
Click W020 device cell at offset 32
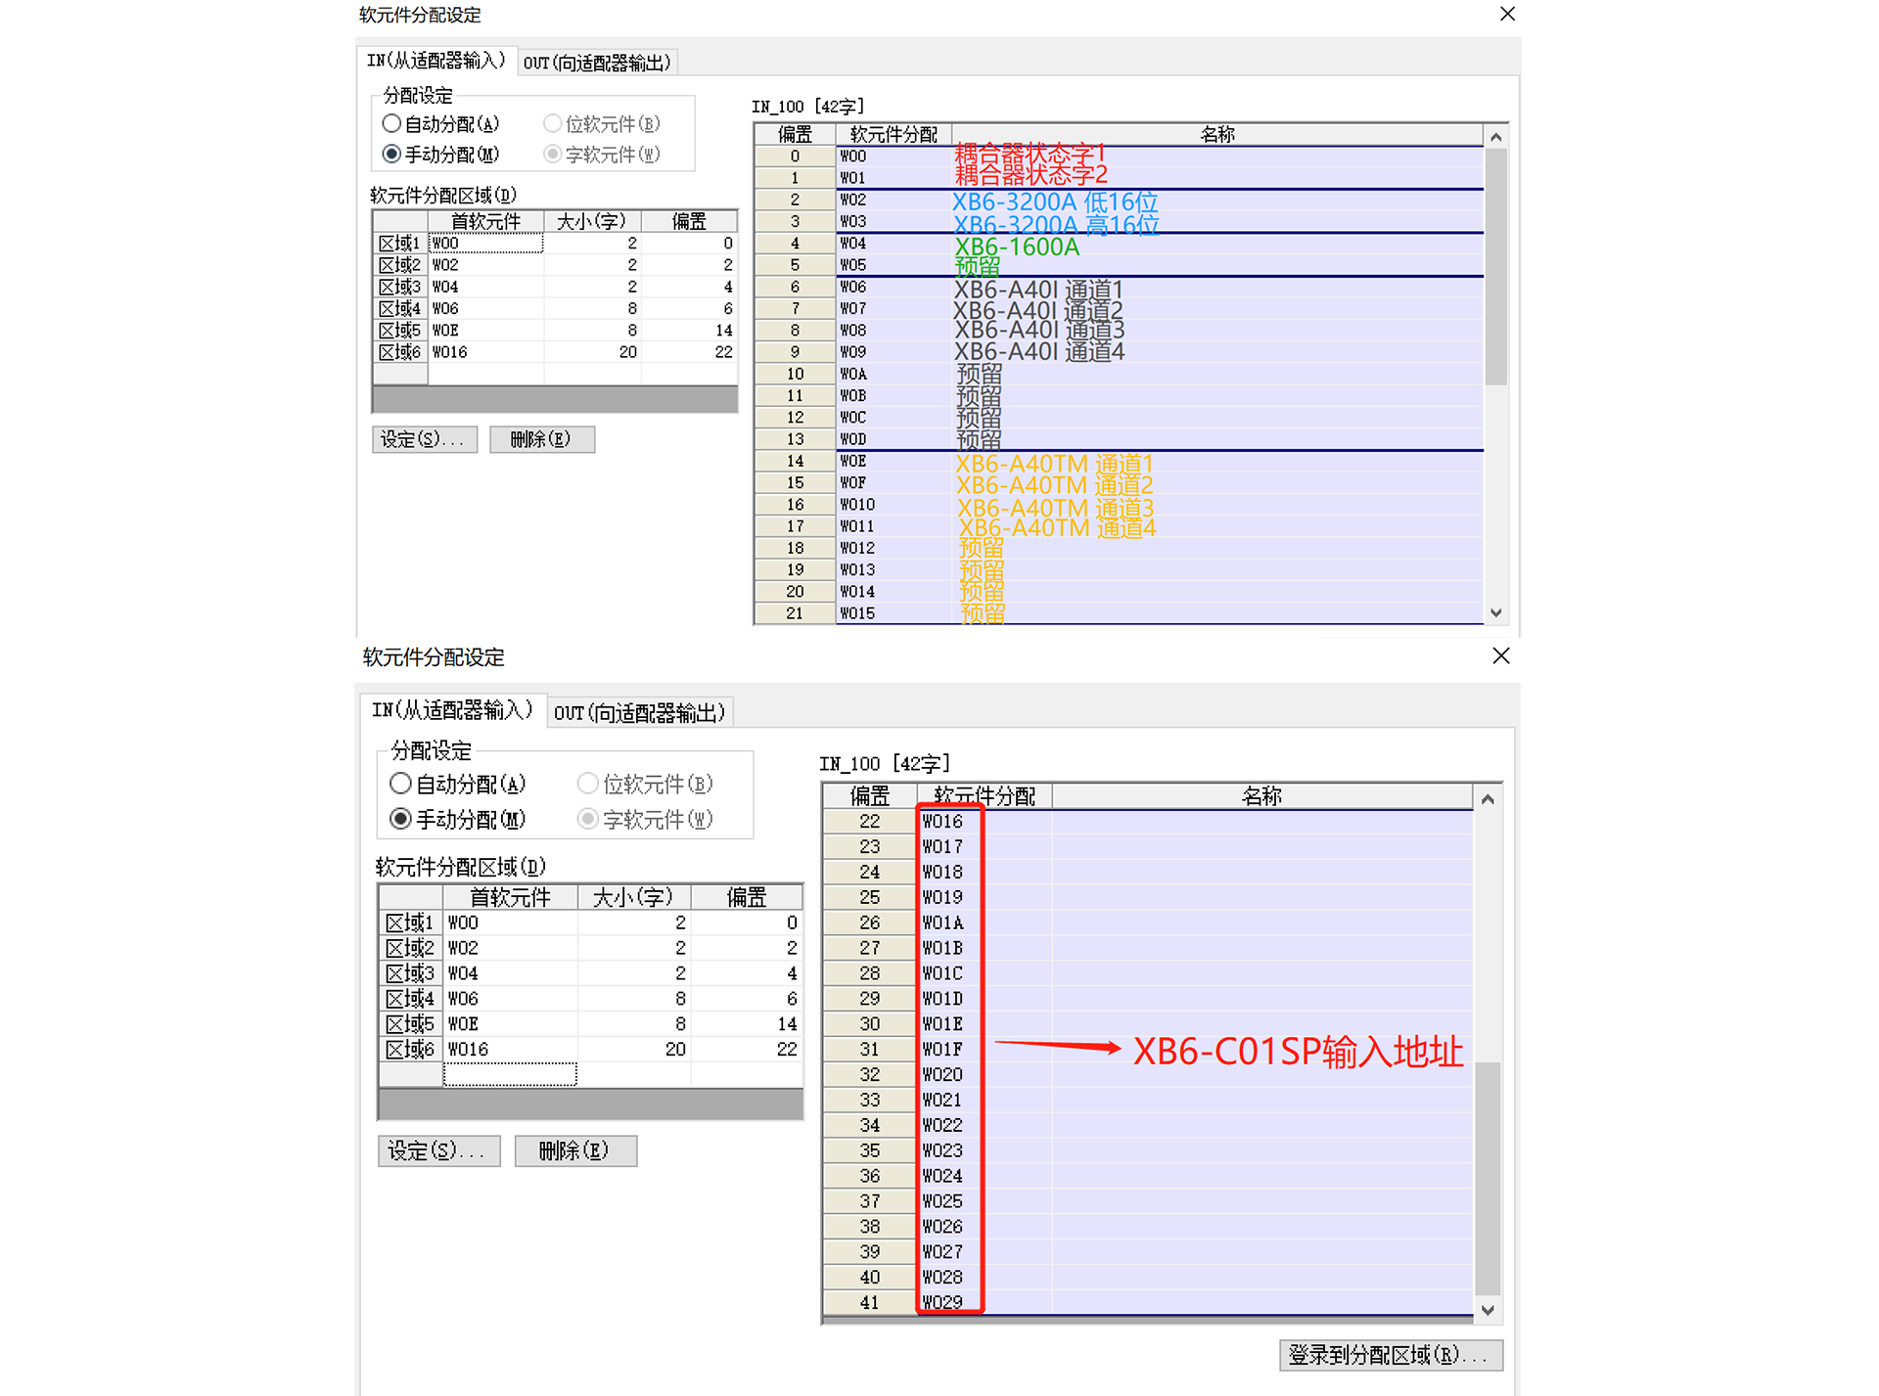coord(985,1074)
